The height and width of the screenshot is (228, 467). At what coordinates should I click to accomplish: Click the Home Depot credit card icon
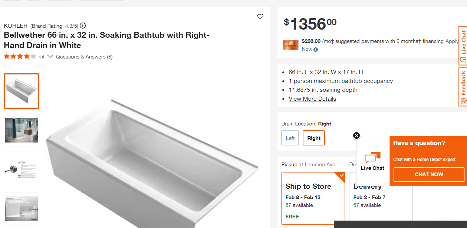(290, 45)
